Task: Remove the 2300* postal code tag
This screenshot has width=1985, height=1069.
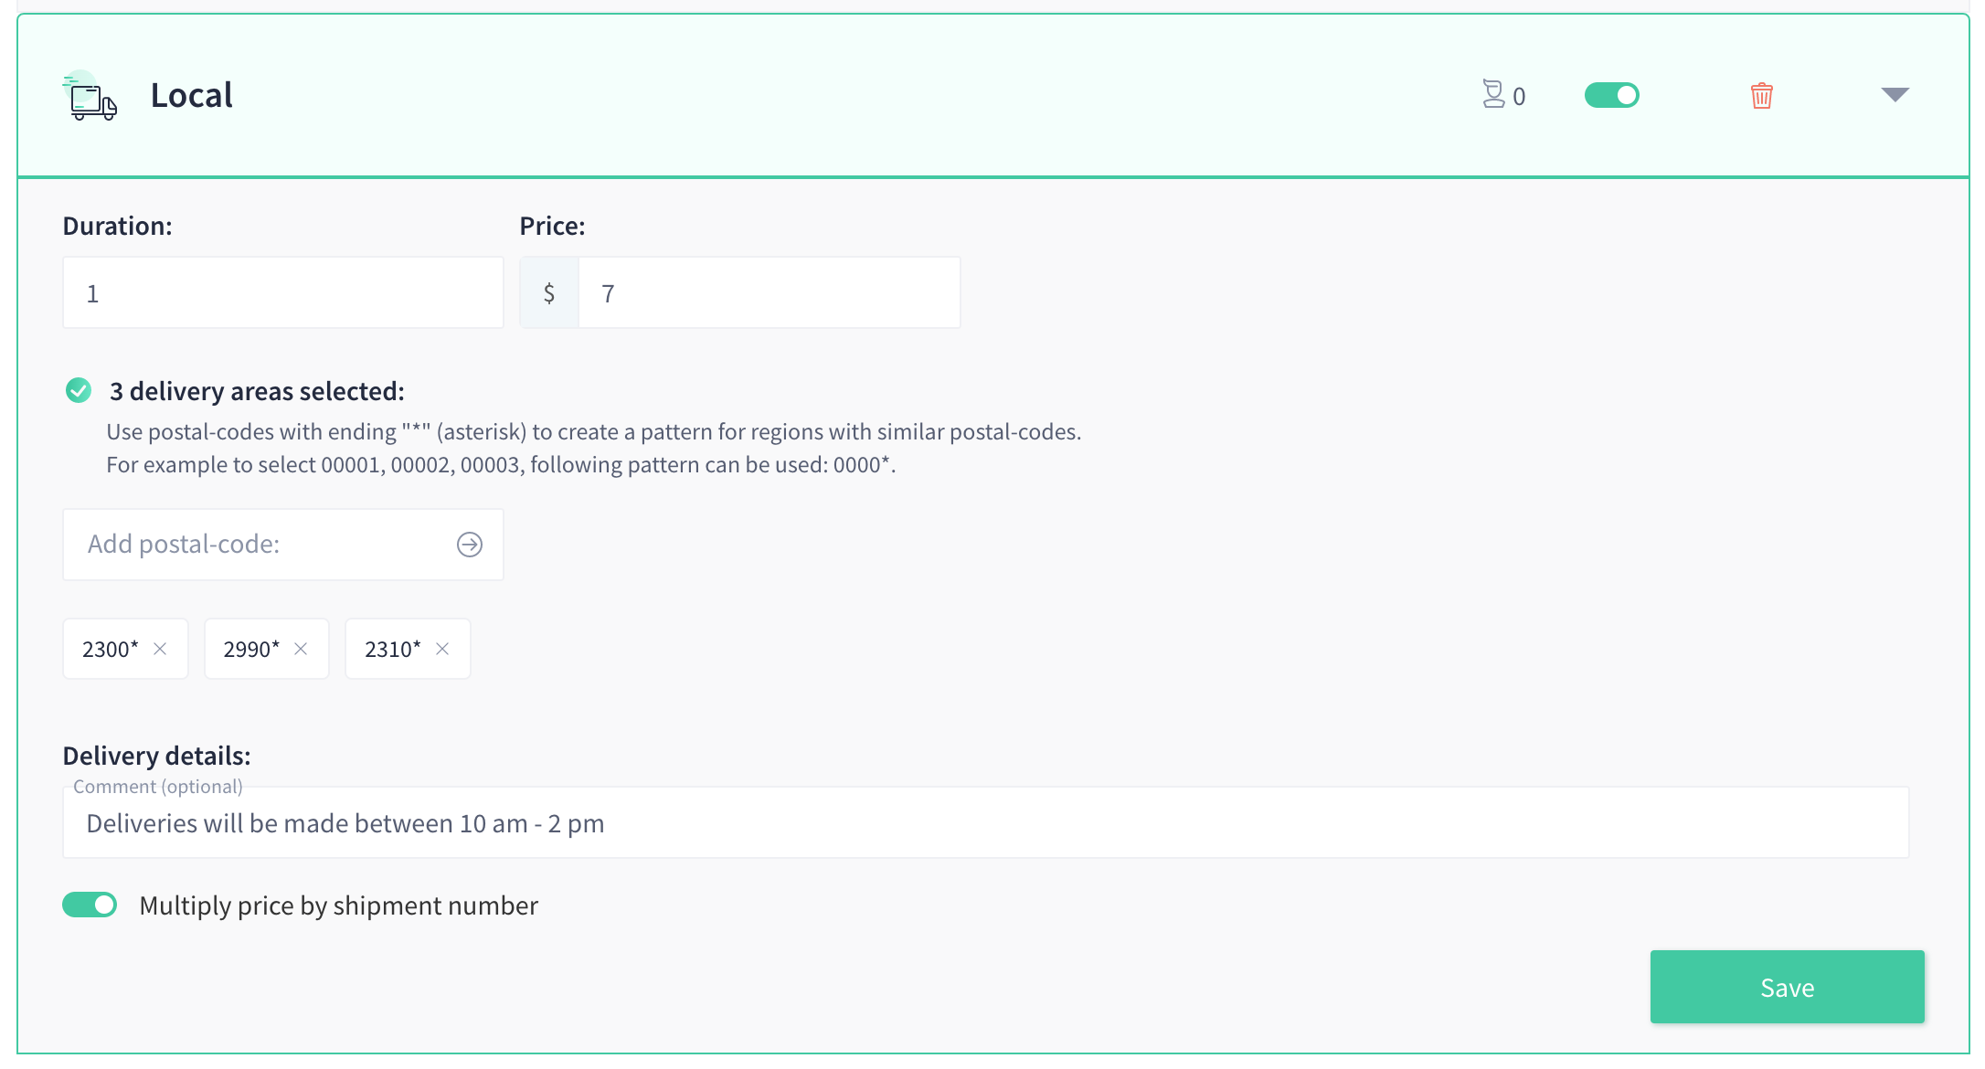Action: coord(160,649)
